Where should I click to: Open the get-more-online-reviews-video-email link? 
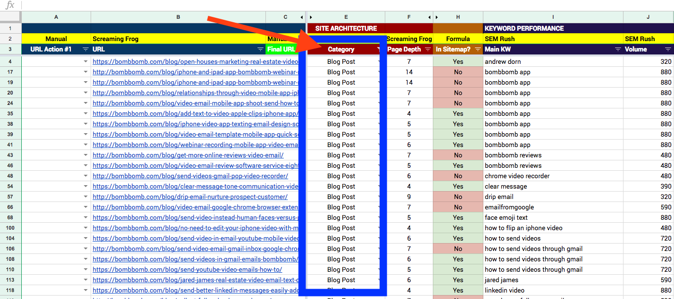pos(188,155)
